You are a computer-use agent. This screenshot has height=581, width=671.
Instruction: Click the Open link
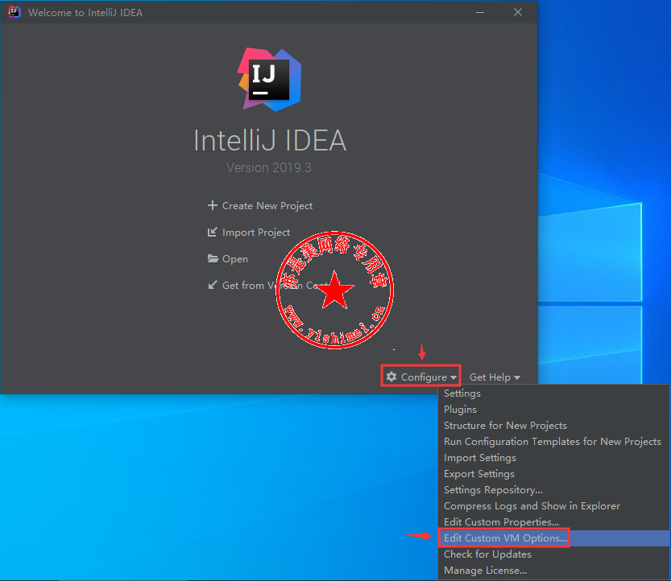pyautogui.click(x=235, y=259)
